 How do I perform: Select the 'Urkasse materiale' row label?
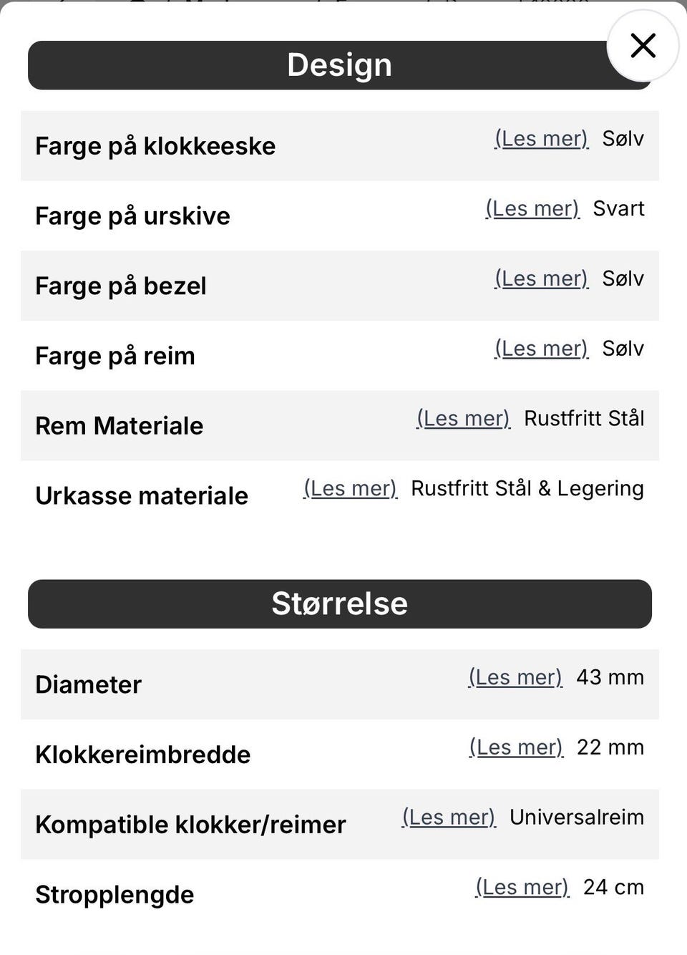coord(142,495)
